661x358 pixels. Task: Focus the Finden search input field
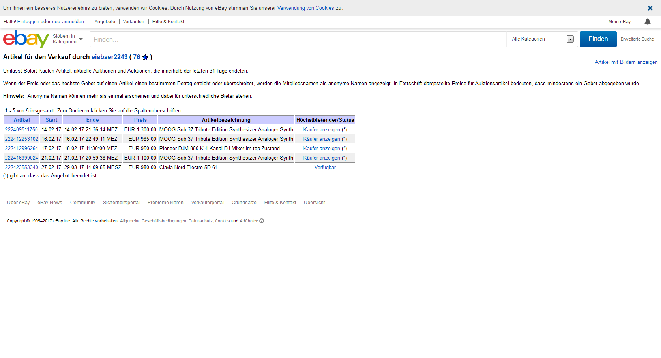tap(298, 39)
